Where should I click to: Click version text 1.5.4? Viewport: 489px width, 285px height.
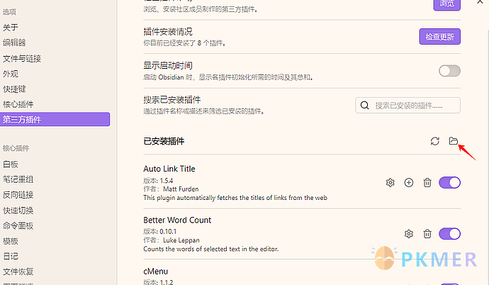(x=167, y=181)
